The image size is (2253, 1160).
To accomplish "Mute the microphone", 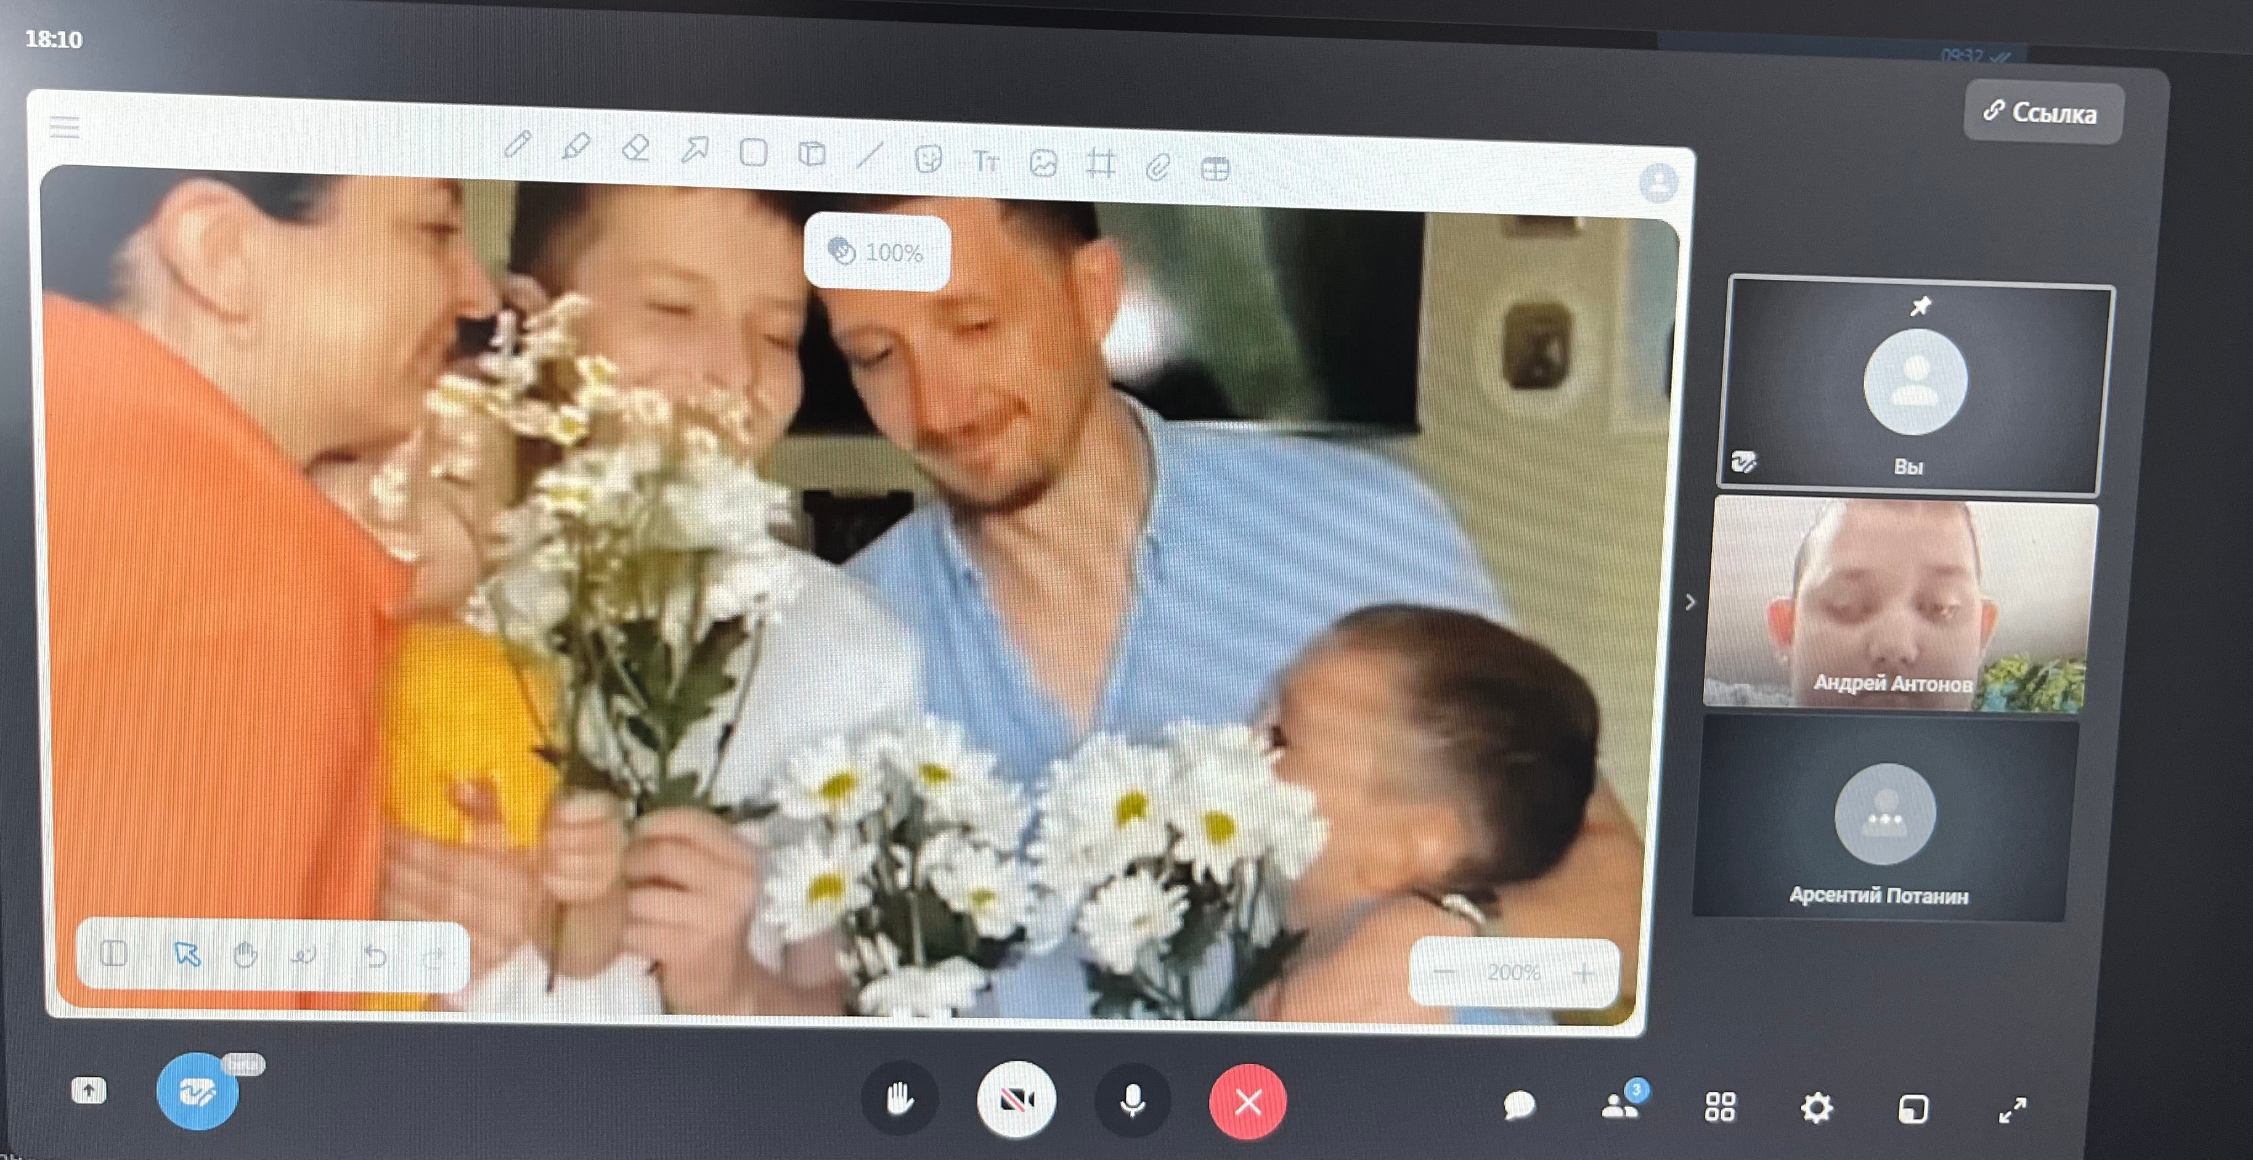I will coord(1133,1101).
